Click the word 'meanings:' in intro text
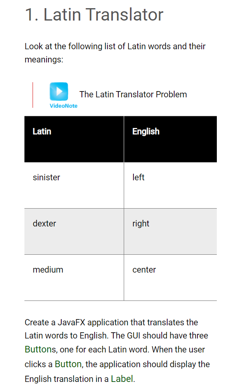This screenshot has width=237, height=392. (44, 59)
